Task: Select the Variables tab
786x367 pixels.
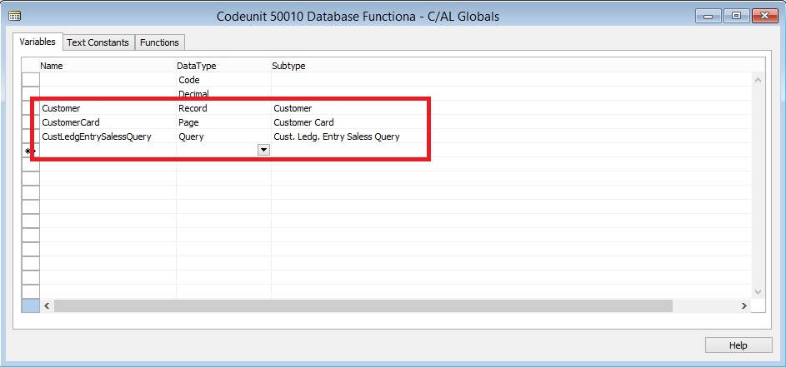Action: [38, 42]
